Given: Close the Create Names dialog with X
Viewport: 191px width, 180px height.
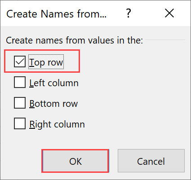Looking at the screenshot, I should point(169,13).
